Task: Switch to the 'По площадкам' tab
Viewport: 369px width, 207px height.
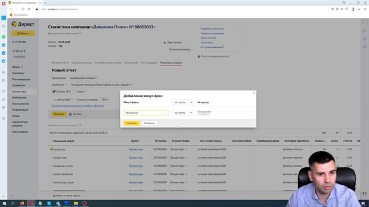Action: [149, 63]
